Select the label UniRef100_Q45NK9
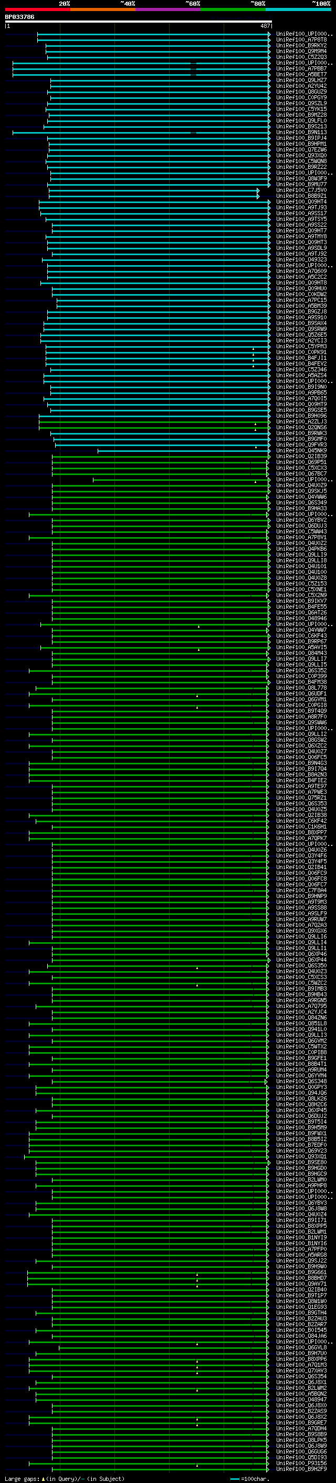336x1483 pixels. (x=301, y=451)
